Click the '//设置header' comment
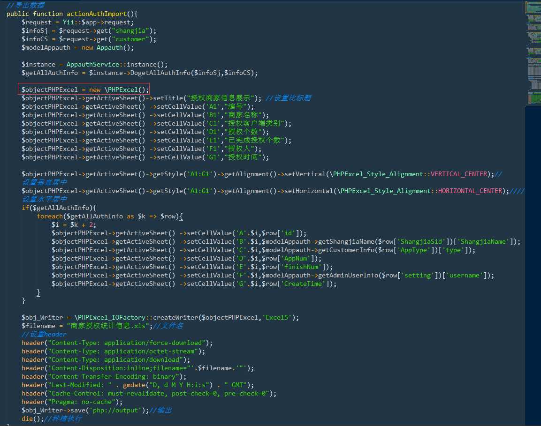Screen dimensions: 541x426 coord(44,334)
